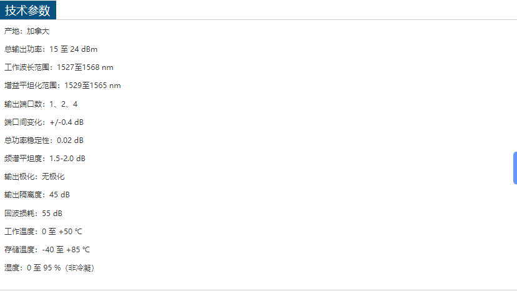Click the （非冷凝） humidity note
Viewport: 517px width, 291px height.
tap(81, 268)
